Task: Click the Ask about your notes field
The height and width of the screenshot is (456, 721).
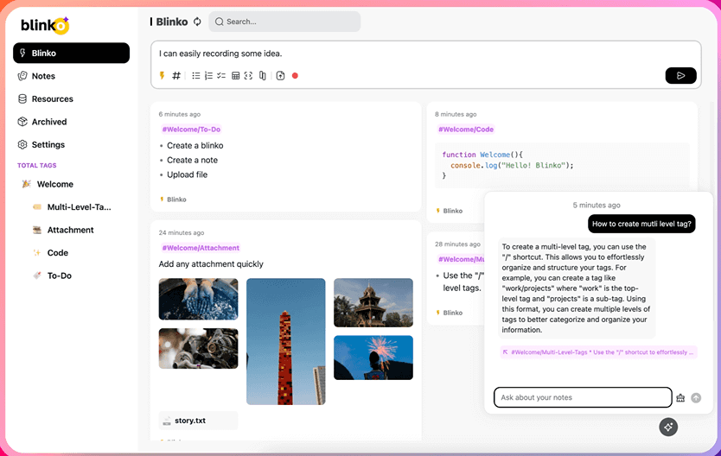Action: pos(583,397)
